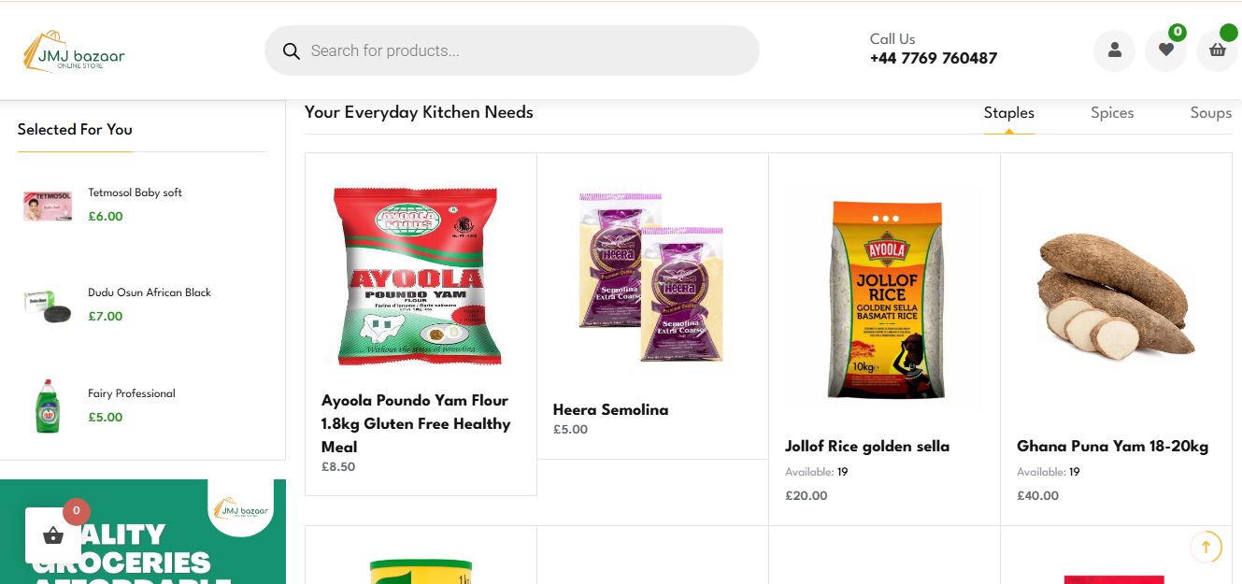Open Heera Semolina product link

610,409
